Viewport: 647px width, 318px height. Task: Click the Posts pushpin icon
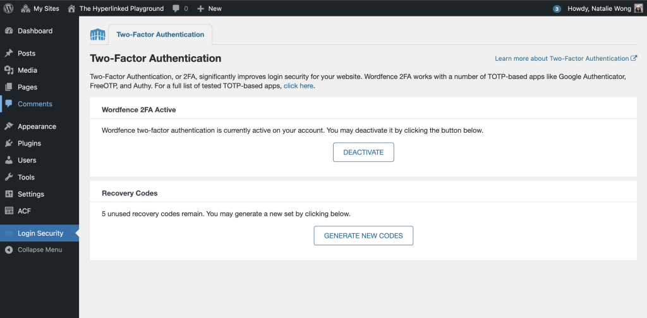(9, 53)
